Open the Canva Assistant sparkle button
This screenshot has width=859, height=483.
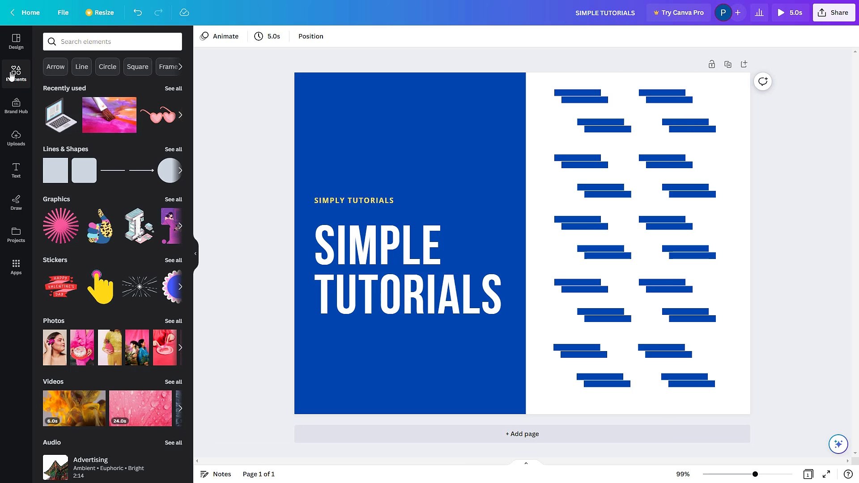[x=838, y=444]
